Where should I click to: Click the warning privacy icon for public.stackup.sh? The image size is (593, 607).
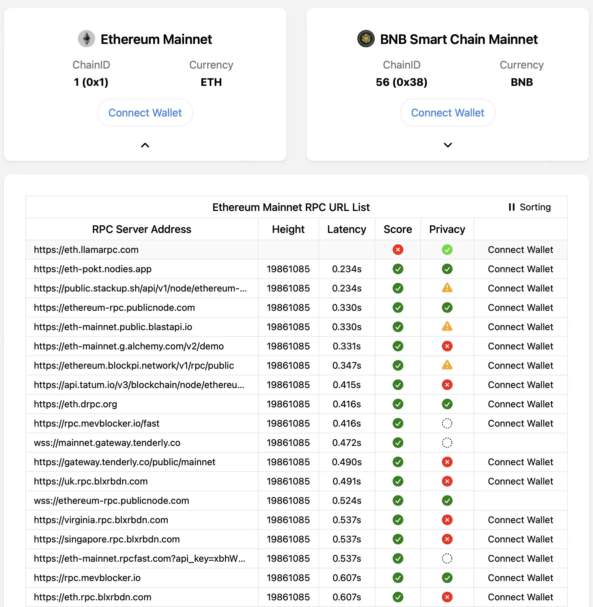click(447, 288)
